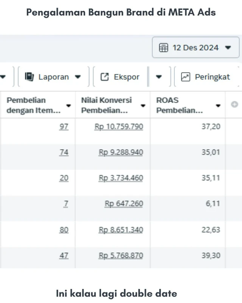
Task: Click the 47 purchases link
Action: click(64, 255)
